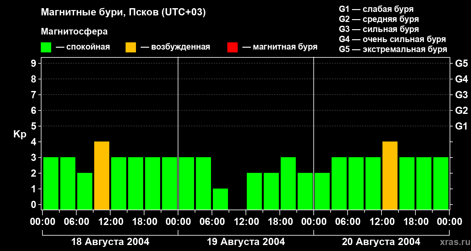Viewport: 471px width, 251px height.
Task: Select the chart title 'Магнитные бури, Псков (UTC+03)'
Action: tap(123, 13)
